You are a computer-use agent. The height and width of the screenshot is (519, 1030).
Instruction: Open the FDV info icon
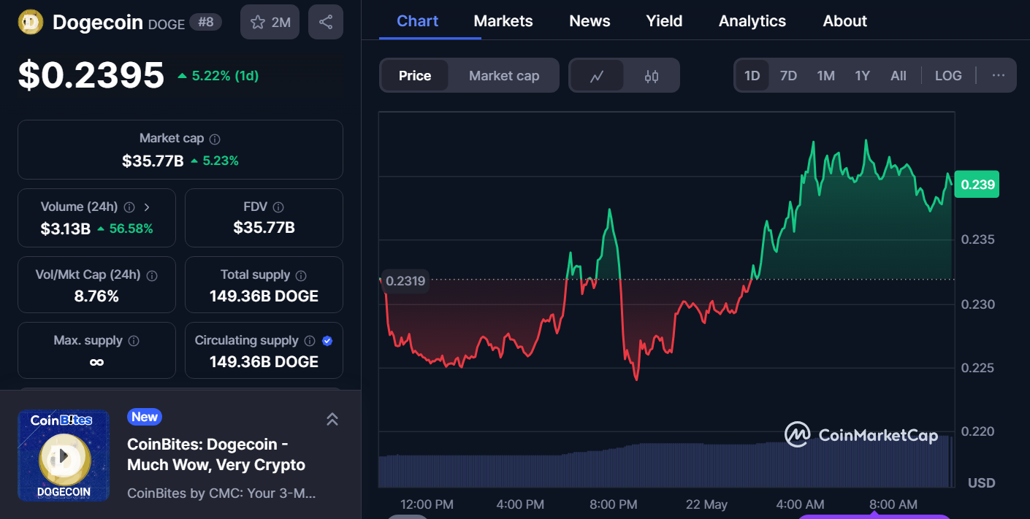(x=278, y=207)
